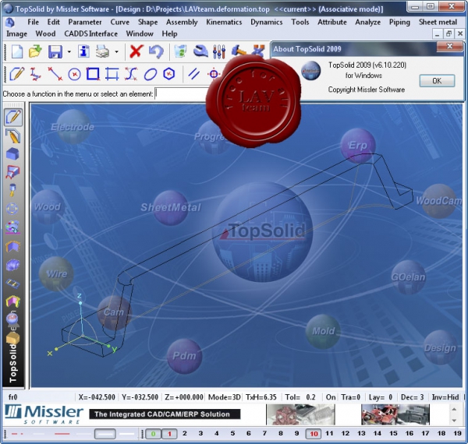This screenshot has height=444, width=468.
Task: Select the red crosshair point tool icon
Action: click(214, 73)
